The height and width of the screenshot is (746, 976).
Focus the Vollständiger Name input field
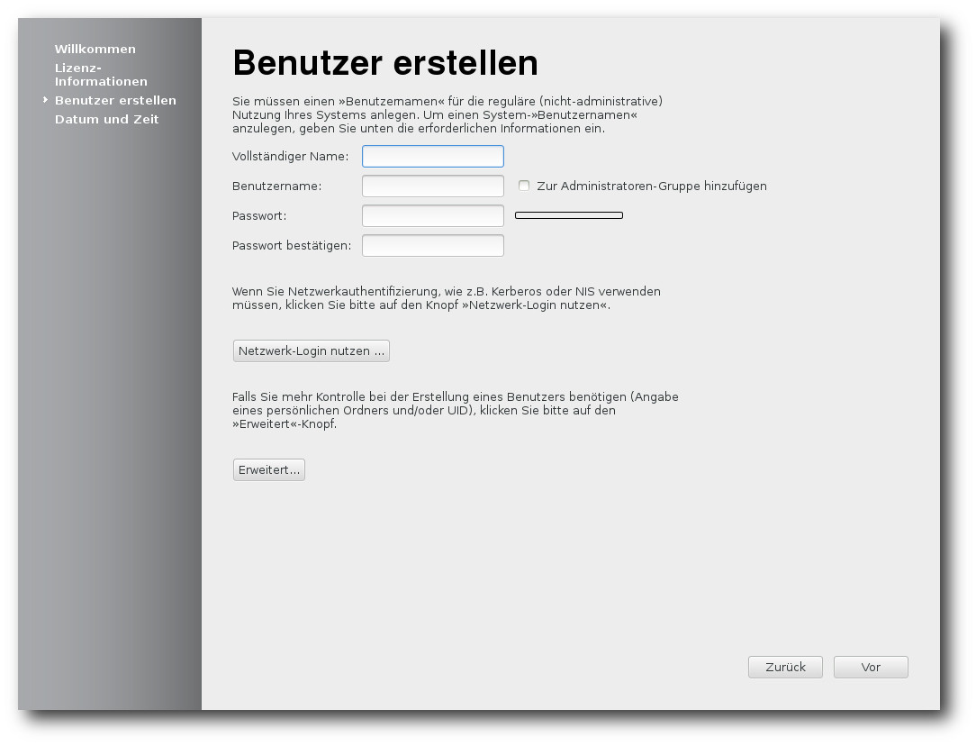(x=432, y=157)
